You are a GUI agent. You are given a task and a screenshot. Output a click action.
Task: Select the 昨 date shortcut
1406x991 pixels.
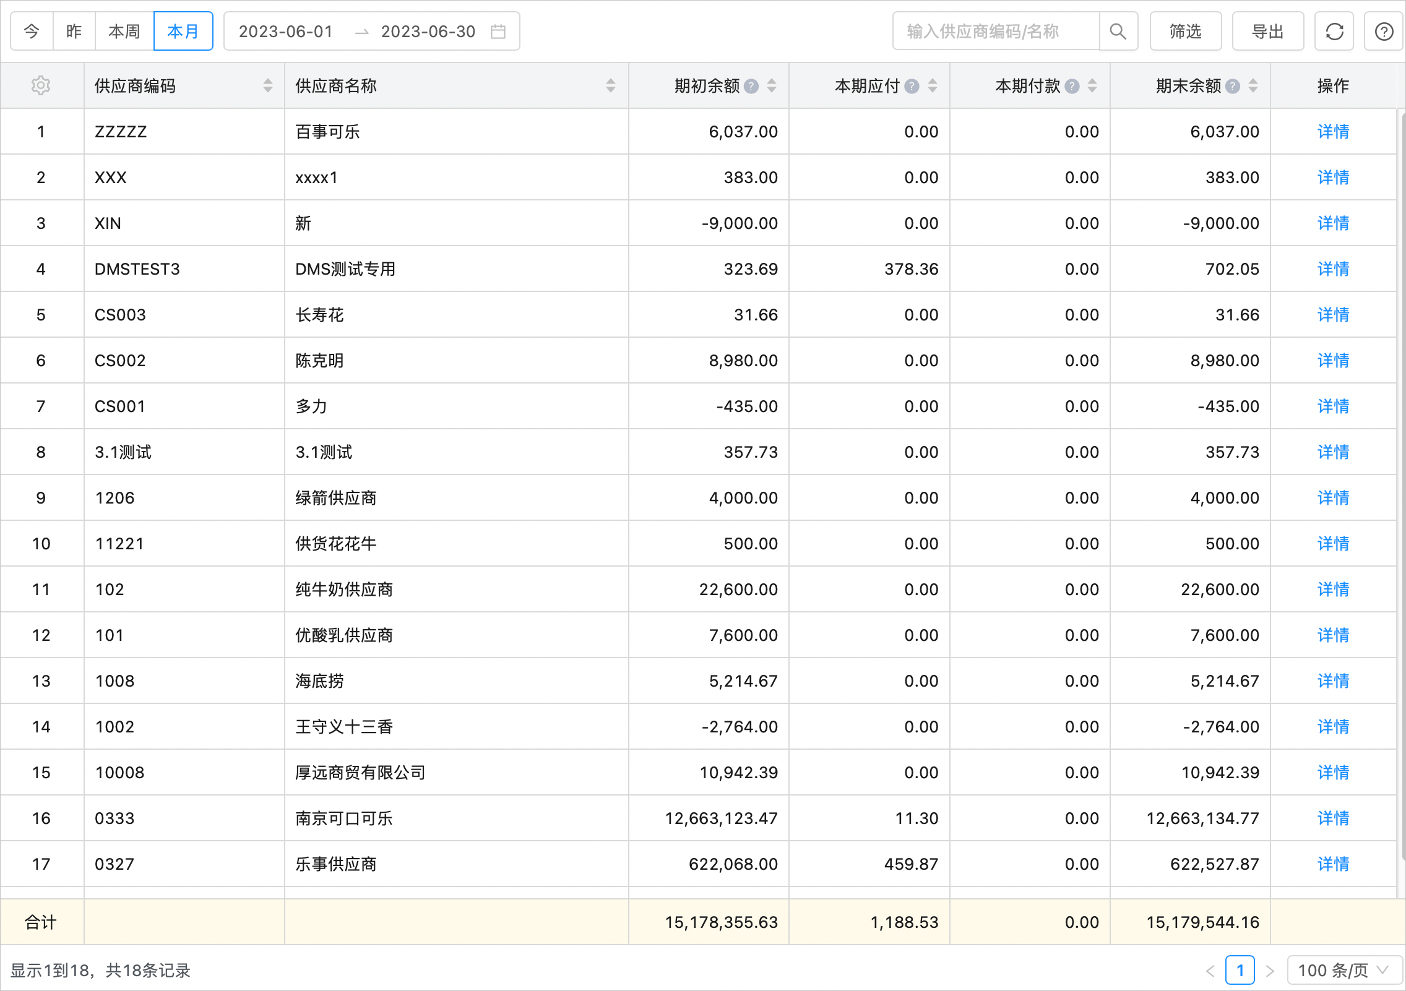[x=74, y=31]
